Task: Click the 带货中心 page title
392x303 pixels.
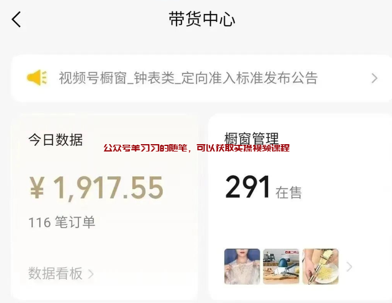Action: pos(202,19)
